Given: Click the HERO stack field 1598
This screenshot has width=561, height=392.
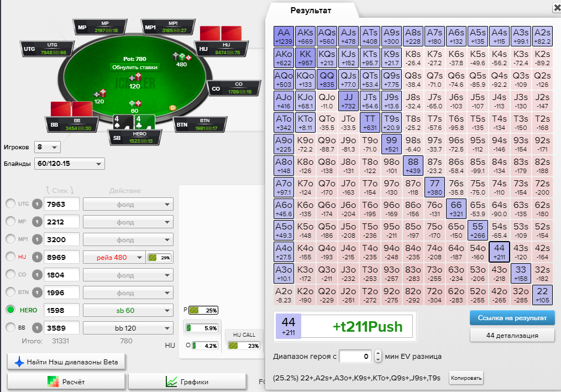Looking at the screenshot, I should (x=61, y=310).
